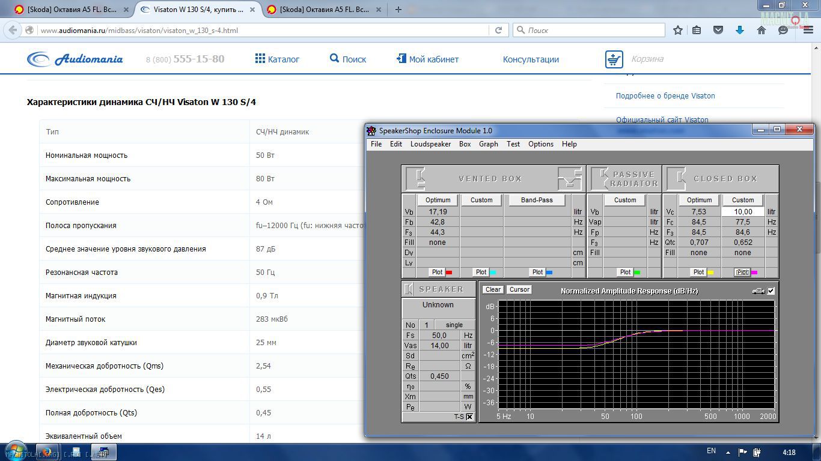The width and height of the screenshot is (821, 461).
Task: Click the Closed Box enclosure icon
Action: (x=677, y=179)
